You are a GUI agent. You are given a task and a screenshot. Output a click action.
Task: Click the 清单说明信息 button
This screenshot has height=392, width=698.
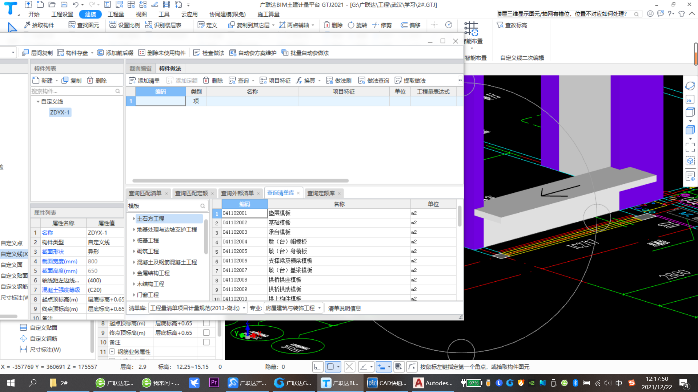pyautogui.click(x=344, y=308)
